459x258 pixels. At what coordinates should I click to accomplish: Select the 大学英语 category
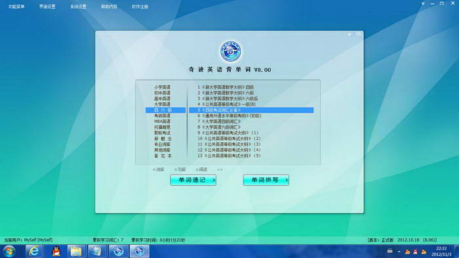162,104
